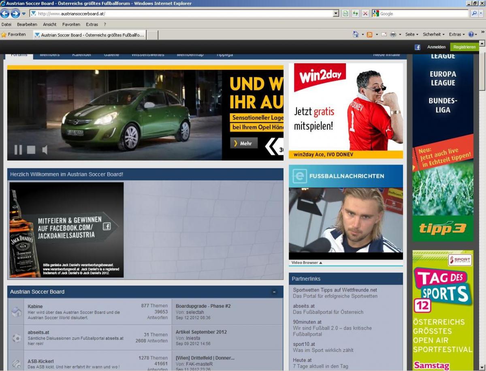Click the RSS feeds icon
The width and height of the screenshot is (486, 371).
point(369,34)
